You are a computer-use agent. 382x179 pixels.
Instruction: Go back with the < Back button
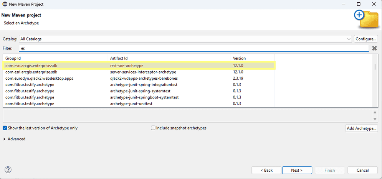266,170
